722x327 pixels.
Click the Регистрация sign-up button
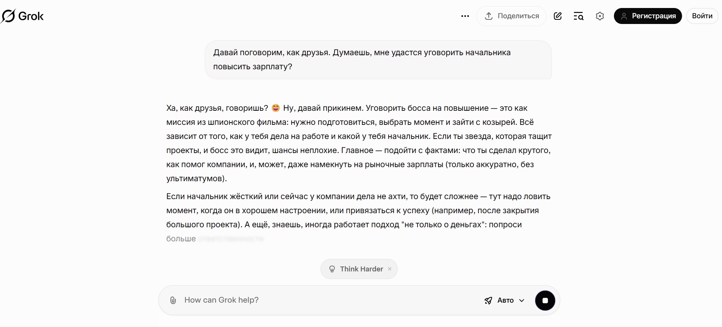pyautogui.click(x=647, y=16)
